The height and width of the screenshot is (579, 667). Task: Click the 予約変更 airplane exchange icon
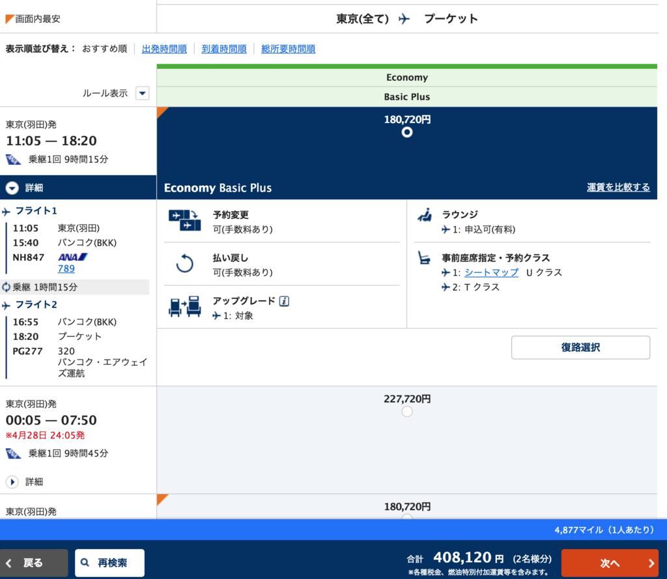[186, 219]
